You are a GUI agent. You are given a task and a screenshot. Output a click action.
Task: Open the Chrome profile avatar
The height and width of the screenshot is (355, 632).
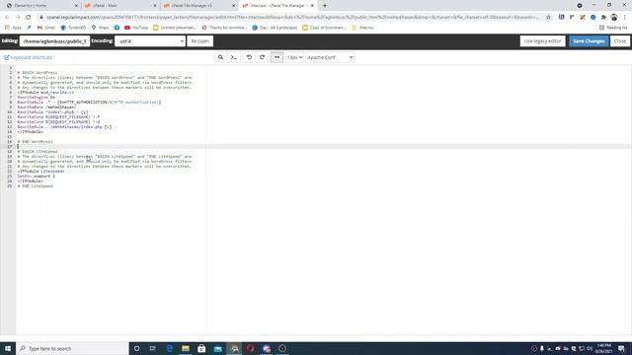614,18
